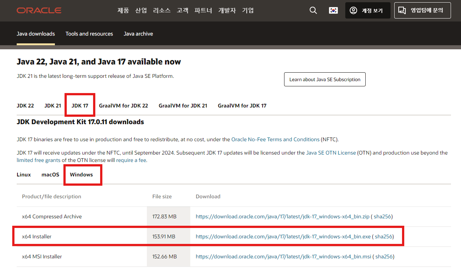Open sha256 link for the MSI installer
This screenshot has width=461, height=278.
(x=384, y=257)
